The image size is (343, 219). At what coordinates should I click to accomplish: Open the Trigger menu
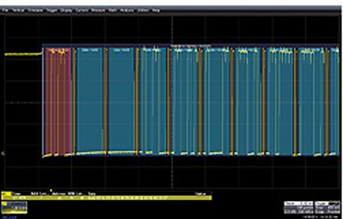(51, 10)
